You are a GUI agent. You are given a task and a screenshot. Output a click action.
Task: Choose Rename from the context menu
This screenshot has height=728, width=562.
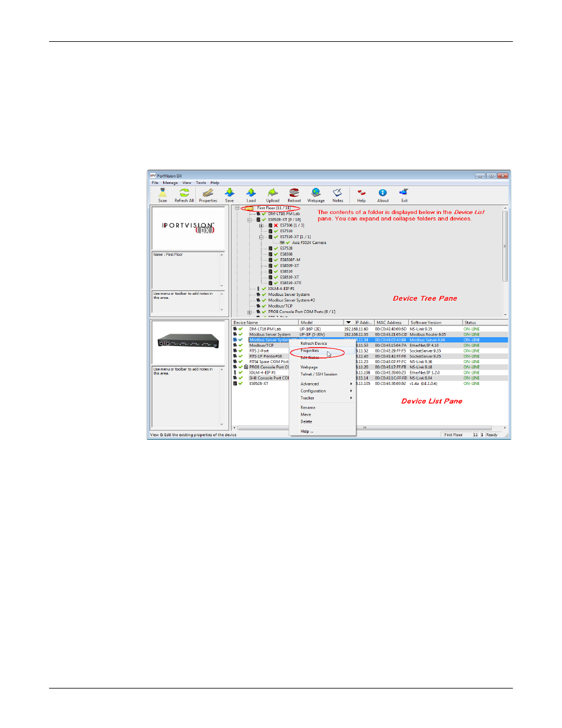click(323, 407)
